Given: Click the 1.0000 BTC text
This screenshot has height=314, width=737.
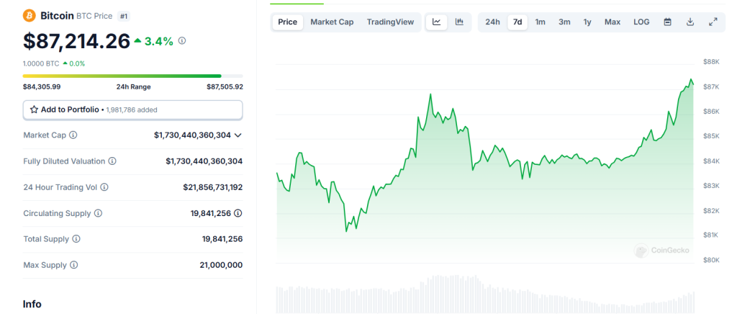Looking at the screenshot, I should pyautogui.click(x=40, y=63).
